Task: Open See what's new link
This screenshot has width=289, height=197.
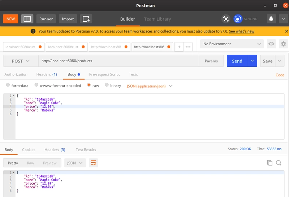Action: [241, 31]
